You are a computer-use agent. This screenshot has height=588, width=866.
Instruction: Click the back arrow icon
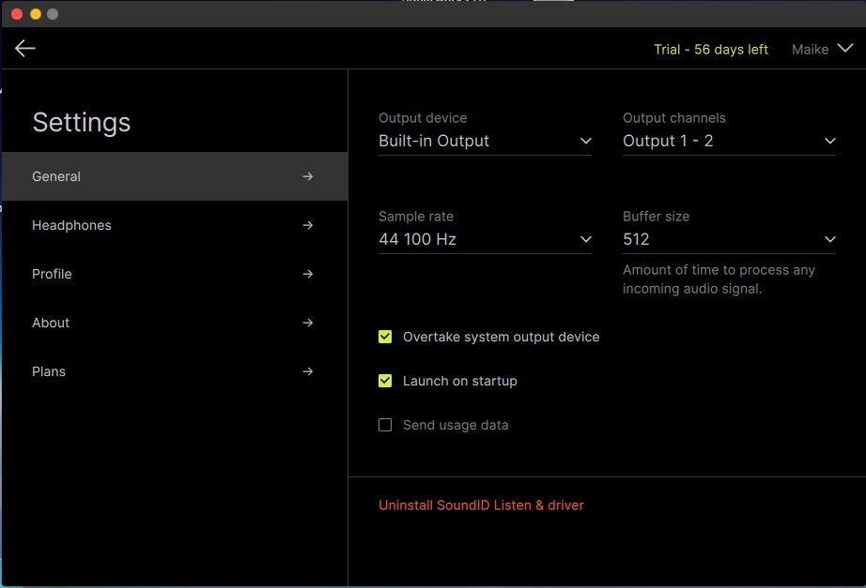(25, 49)
